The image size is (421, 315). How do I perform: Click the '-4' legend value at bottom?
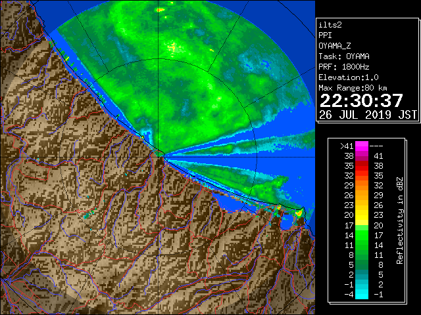coord(349,295)
